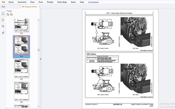
Task: Click the first page tool icon under Pages
Action: point(8,14)
